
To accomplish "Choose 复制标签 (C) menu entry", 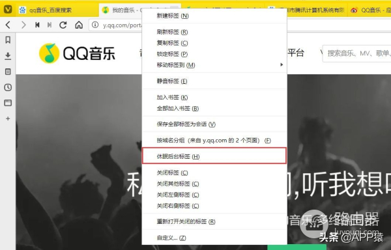I will [x=214, y=43].
